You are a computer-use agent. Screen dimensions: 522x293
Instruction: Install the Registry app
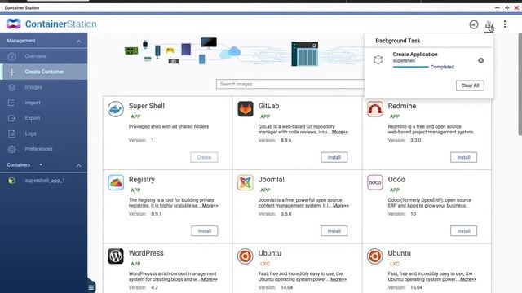[x=205, y=231]
